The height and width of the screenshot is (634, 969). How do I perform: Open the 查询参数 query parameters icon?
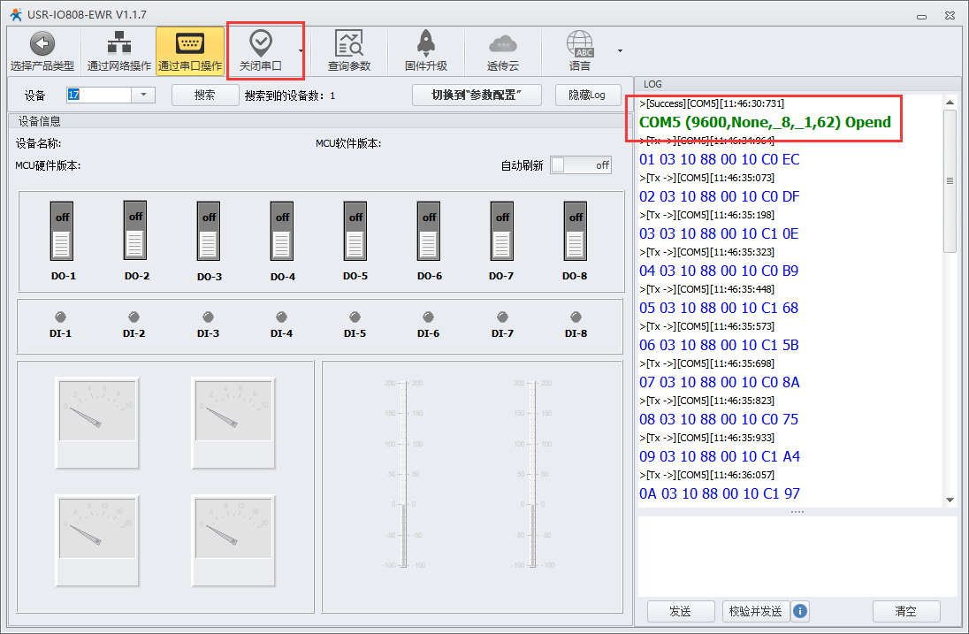coord(349,43)
